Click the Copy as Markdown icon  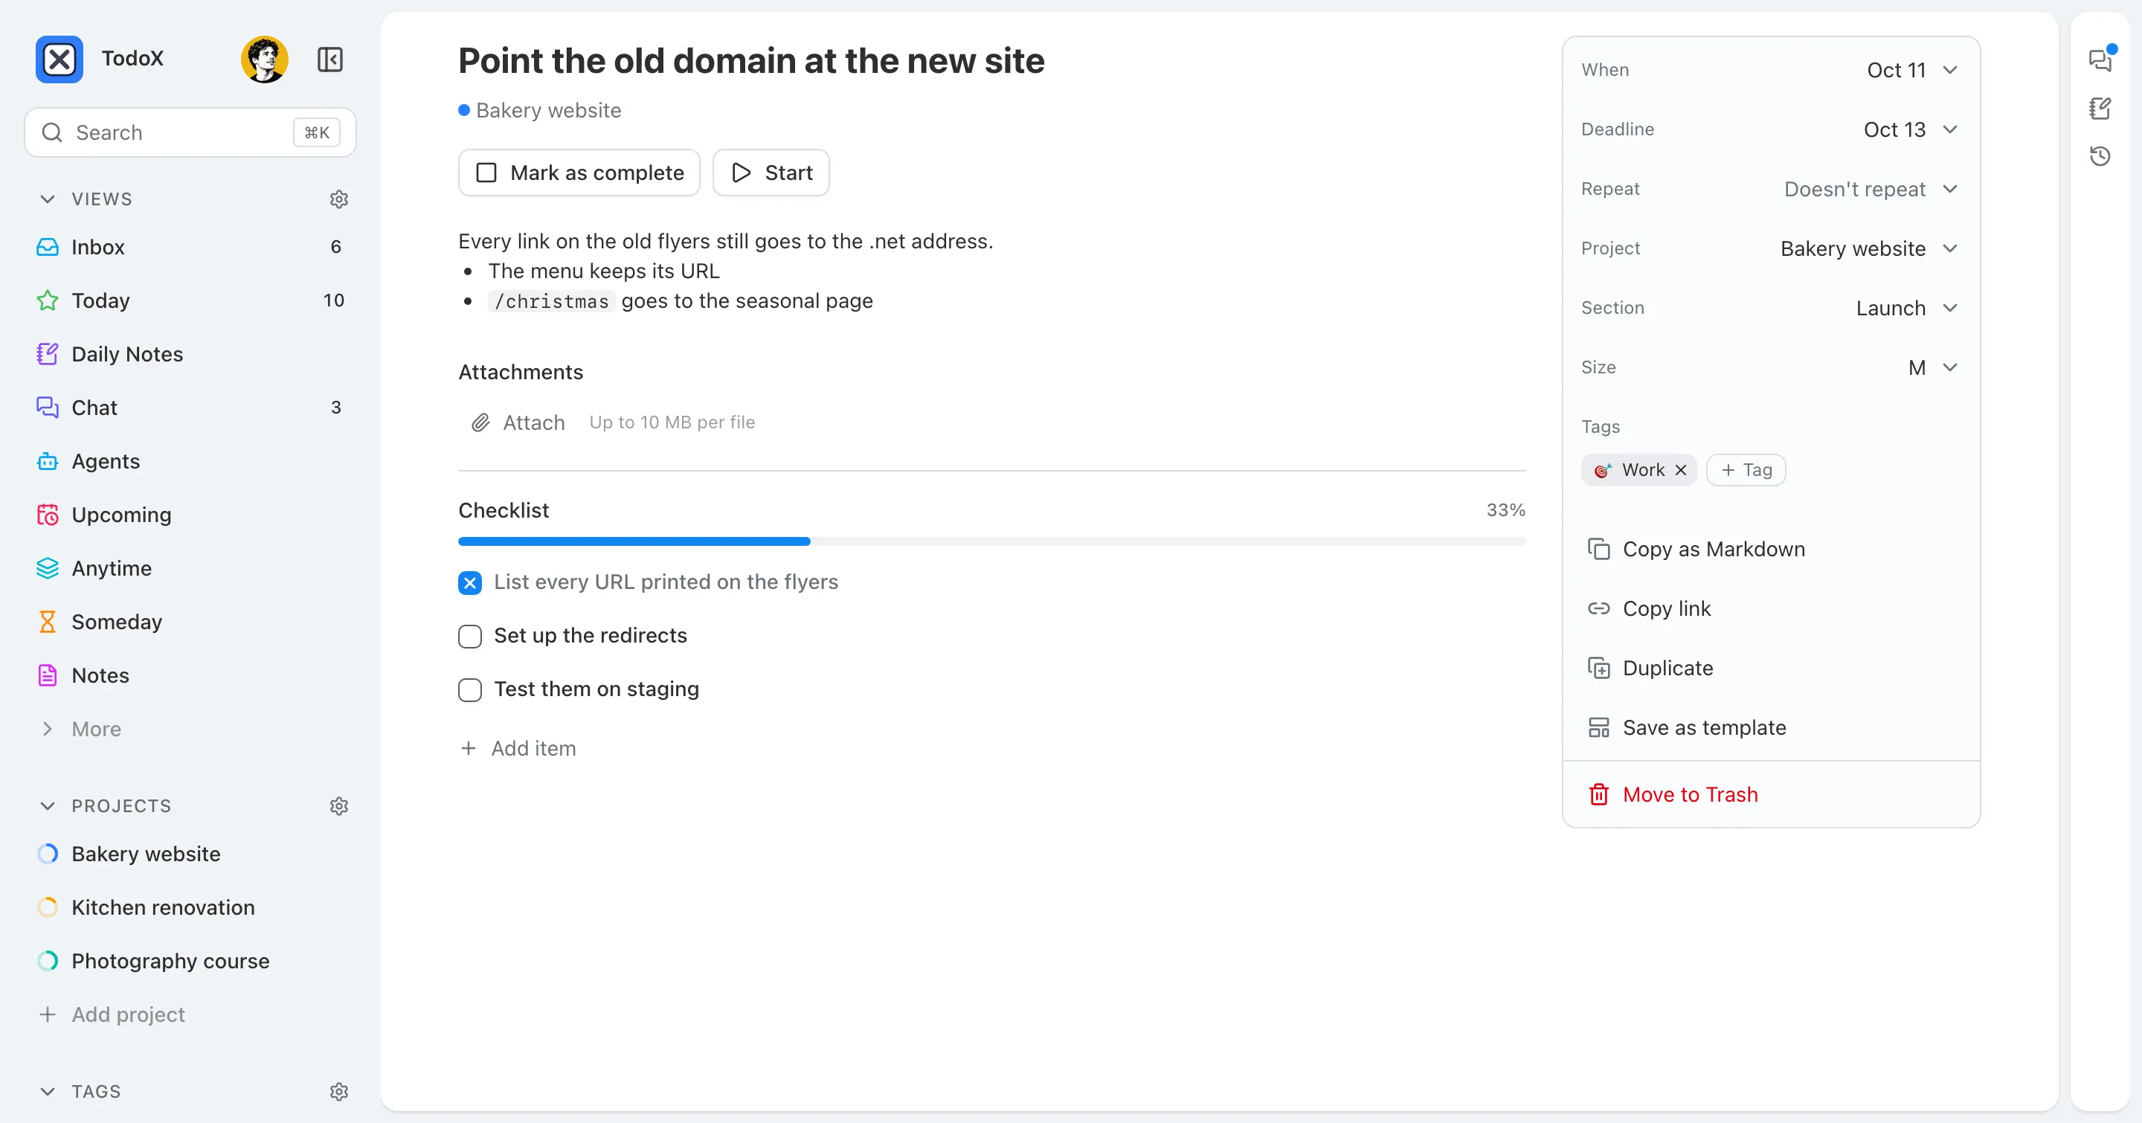[1598, 549]
